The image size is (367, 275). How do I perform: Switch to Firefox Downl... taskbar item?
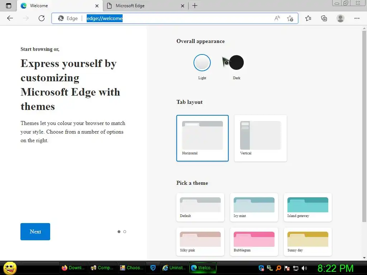point(73,268)
